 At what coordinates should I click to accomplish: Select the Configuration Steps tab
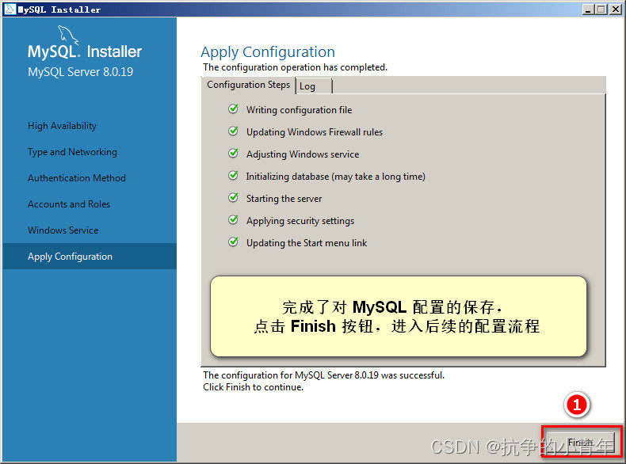(248, 85)
